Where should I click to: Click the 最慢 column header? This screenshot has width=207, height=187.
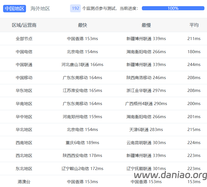(146, 25)
